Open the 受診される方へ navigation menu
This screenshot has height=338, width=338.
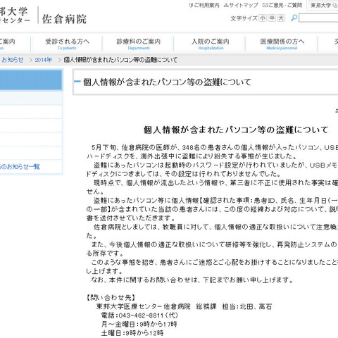pos(67,44)
